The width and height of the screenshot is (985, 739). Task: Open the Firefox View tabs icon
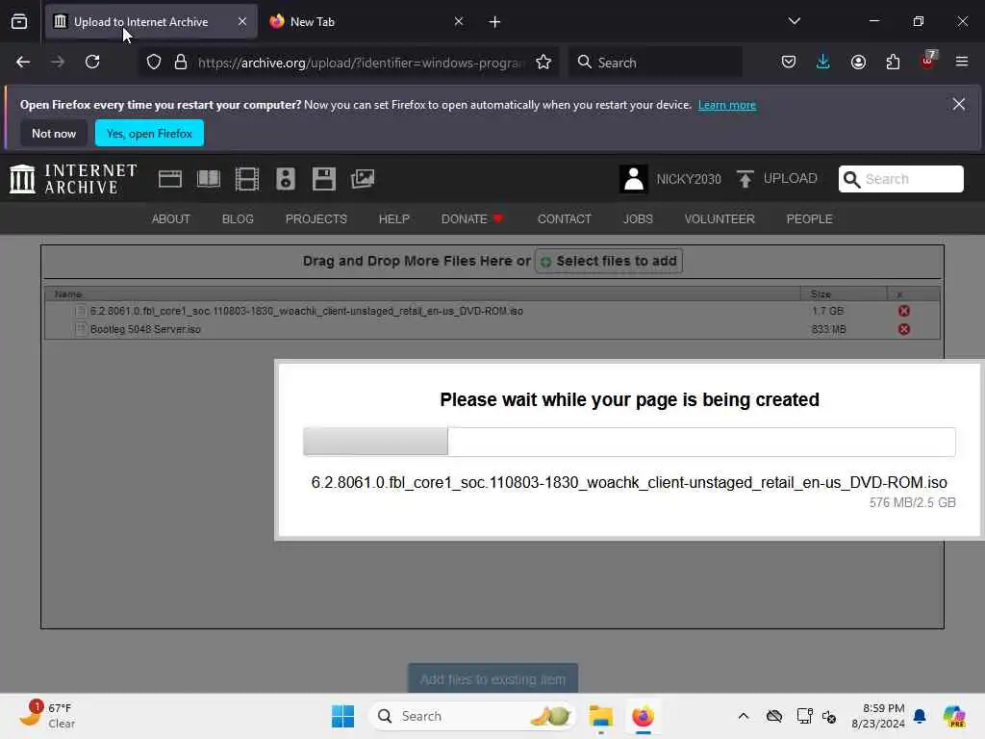[x=19, y=22]
